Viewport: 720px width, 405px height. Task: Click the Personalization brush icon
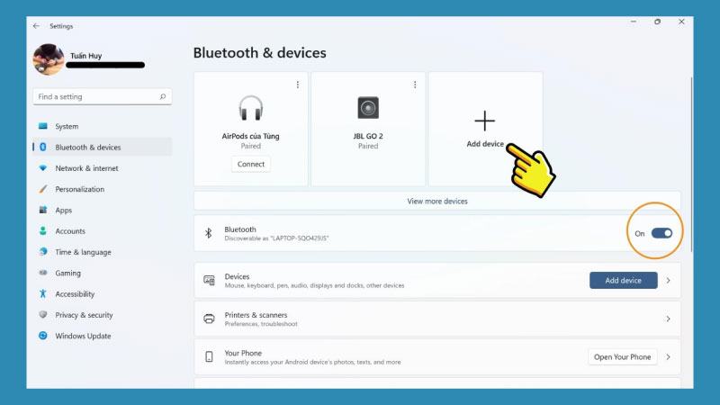tap(42, 189)
